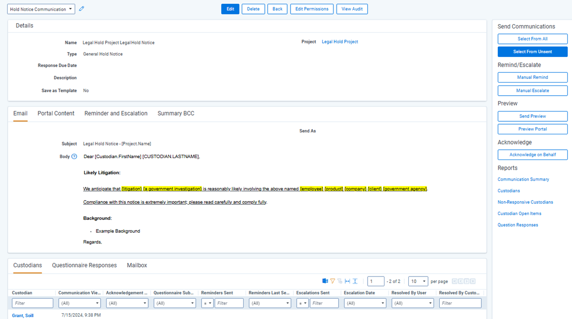
Task: Open Escalation Date filter dropdown
Action: click(x=365, y=303)
